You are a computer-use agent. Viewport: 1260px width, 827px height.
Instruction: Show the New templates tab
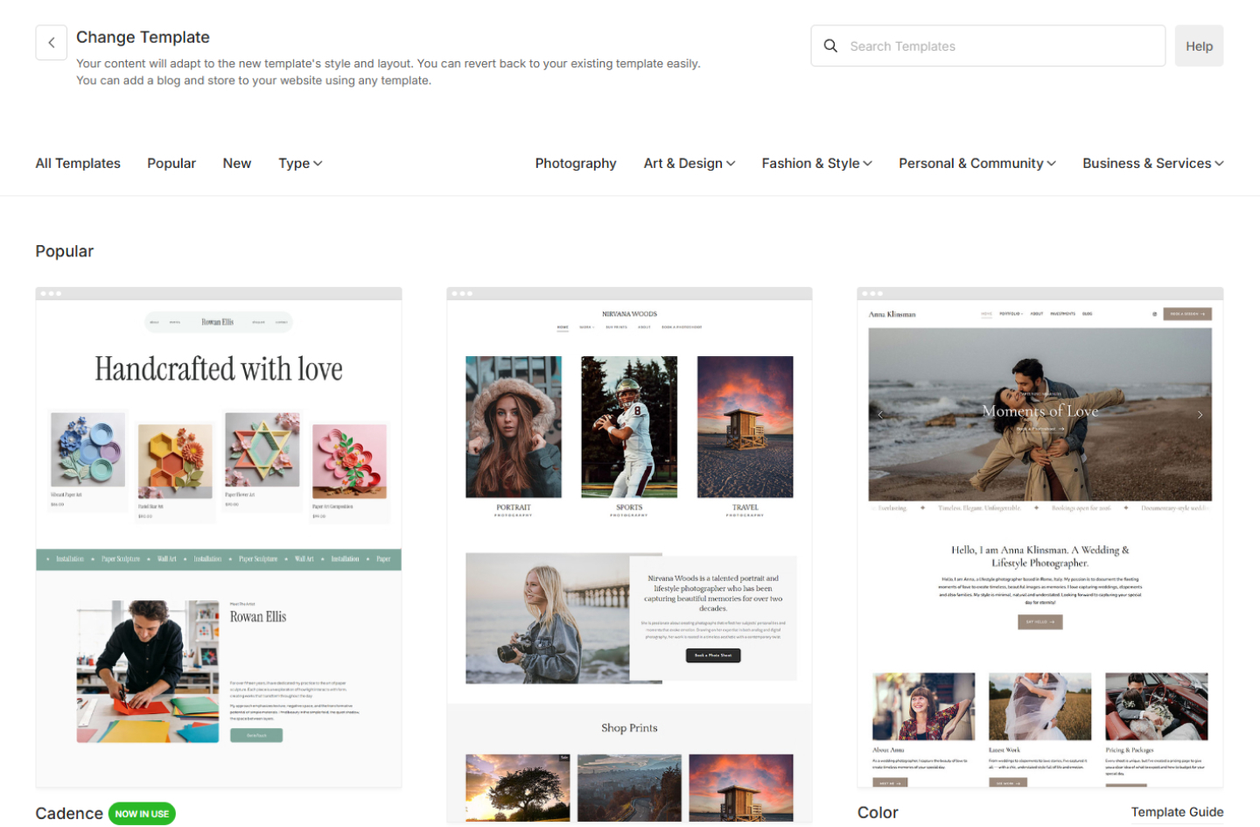coord(237,164)
